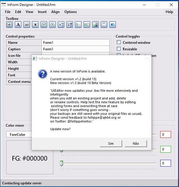The height and width of the screenshot is (187, 179).
Task: Click 'Contacting update server' status text
Action: click(22, 183)
